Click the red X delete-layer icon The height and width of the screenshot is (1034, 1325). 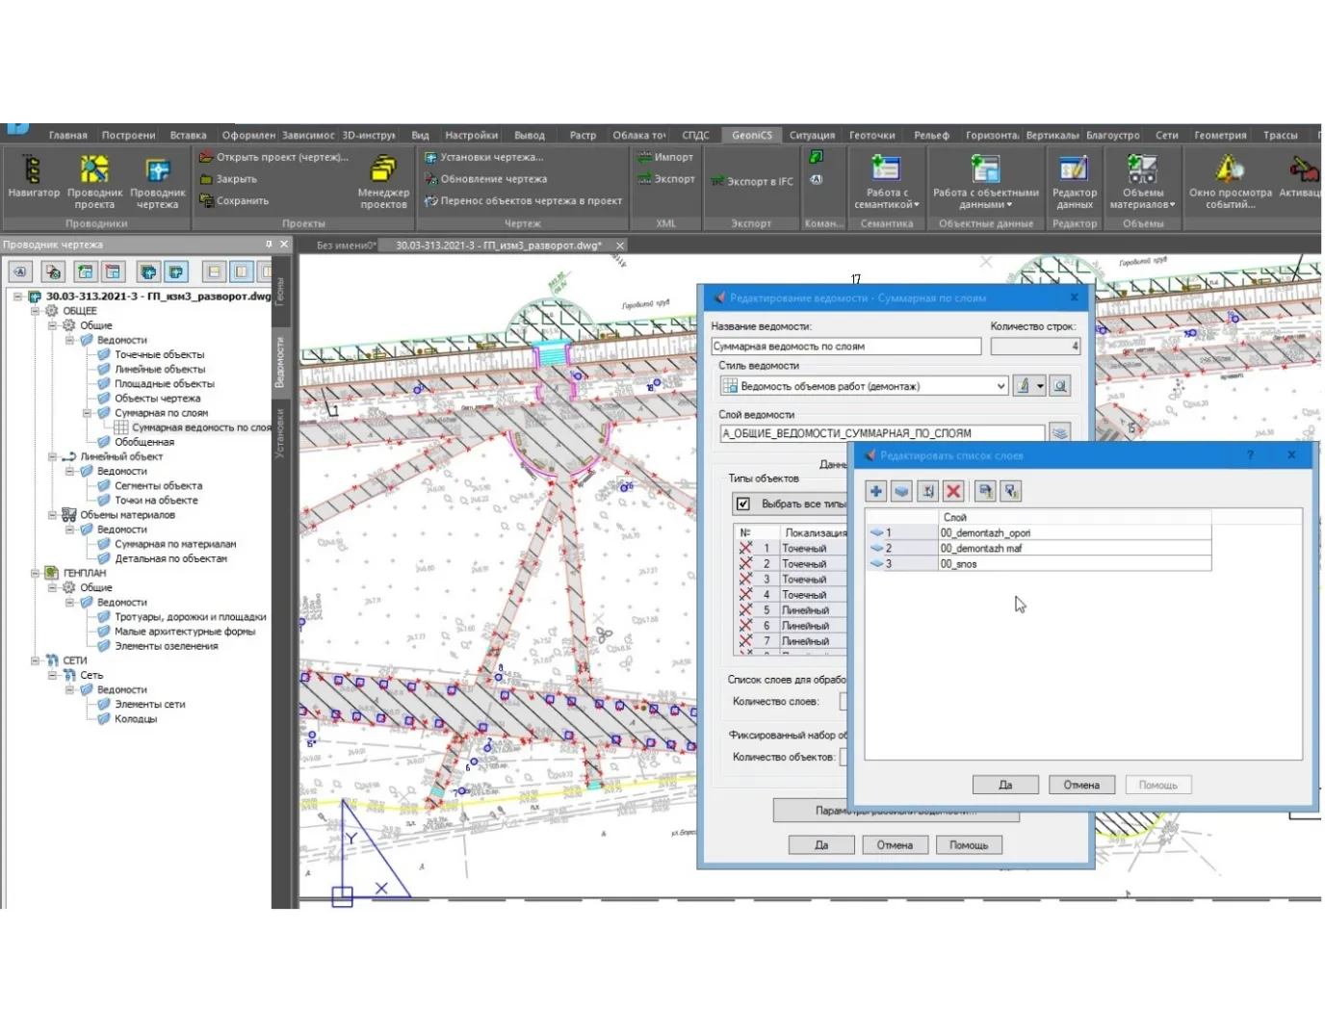[953, 491]
